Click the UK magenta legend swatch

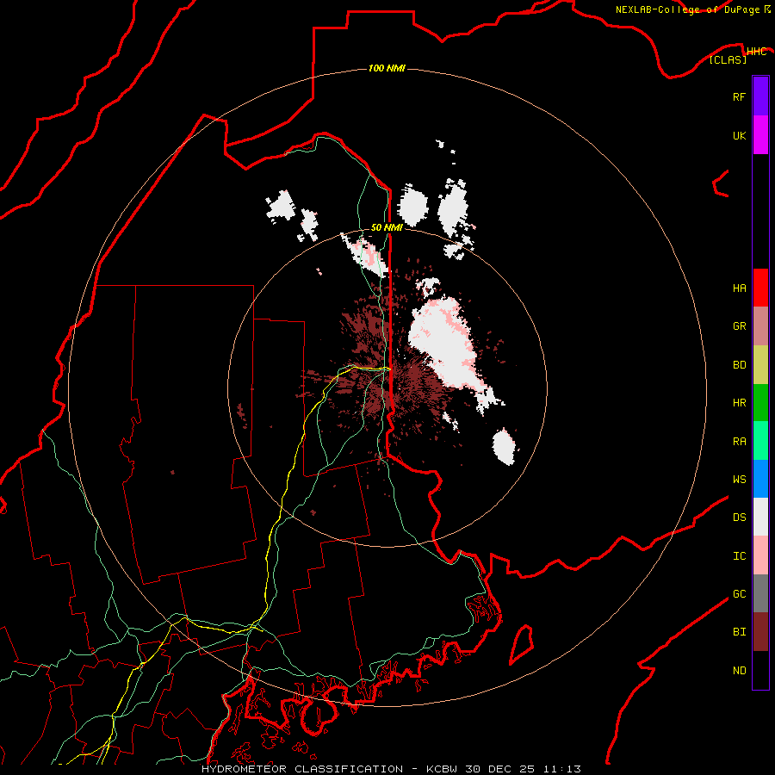[x=760, y=134]
